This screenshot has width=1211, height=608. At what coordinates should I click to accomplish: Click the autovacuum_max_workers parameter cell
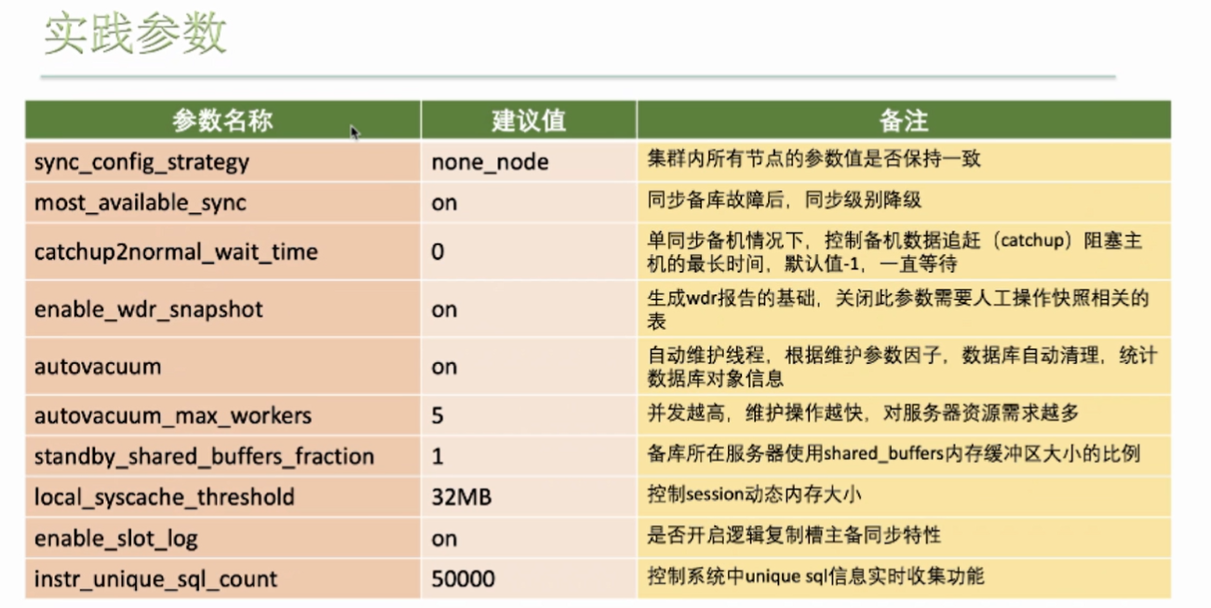tap(222, 415)
